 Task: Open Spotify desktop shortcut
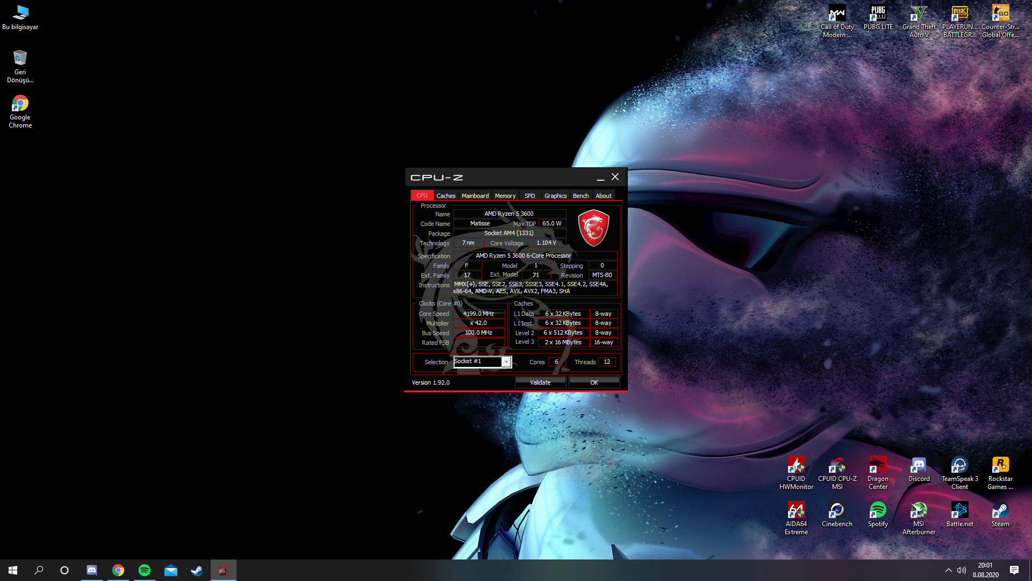point(878,514)
